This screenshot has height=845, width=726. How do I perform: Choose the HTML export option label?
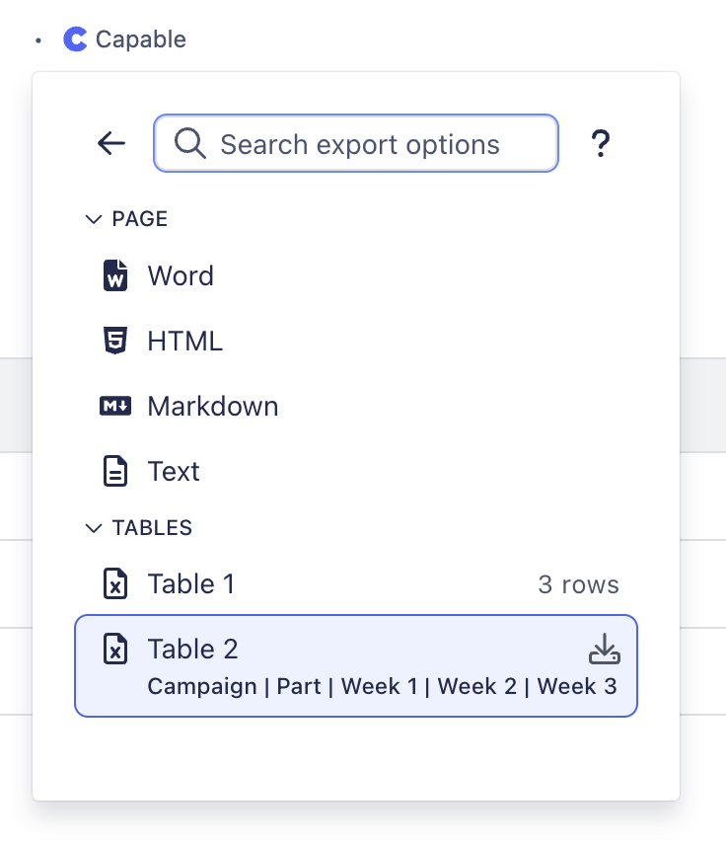pos(185,341)
